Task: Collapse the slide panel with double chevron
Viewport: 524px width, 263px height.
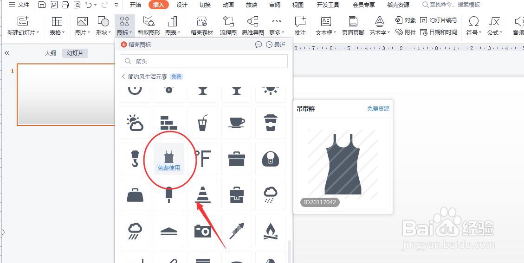Action: 7,53
